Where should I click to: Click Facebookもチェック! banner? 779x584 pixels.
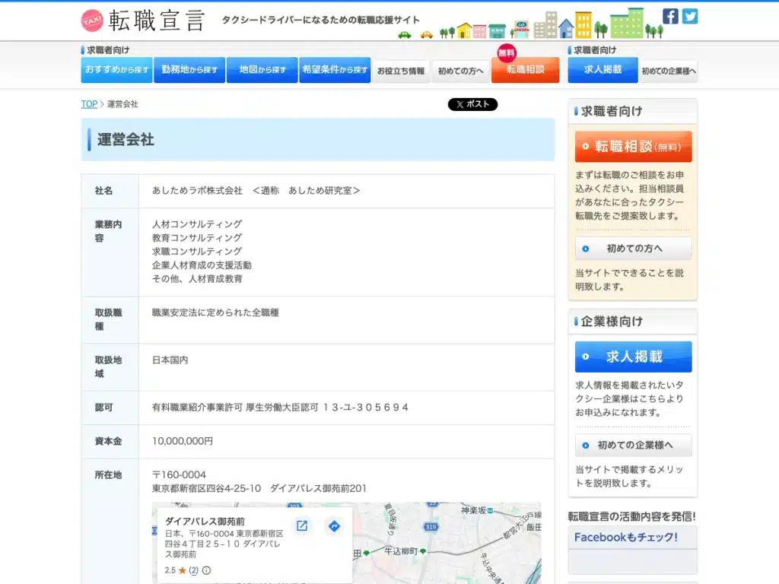pos(632,538)
